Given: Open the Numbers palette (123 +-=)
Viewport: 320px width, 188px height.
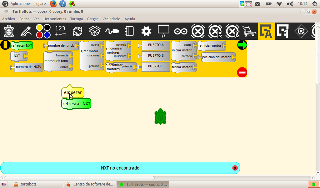Looking at the screenshot, I should [x=60, y=31].
